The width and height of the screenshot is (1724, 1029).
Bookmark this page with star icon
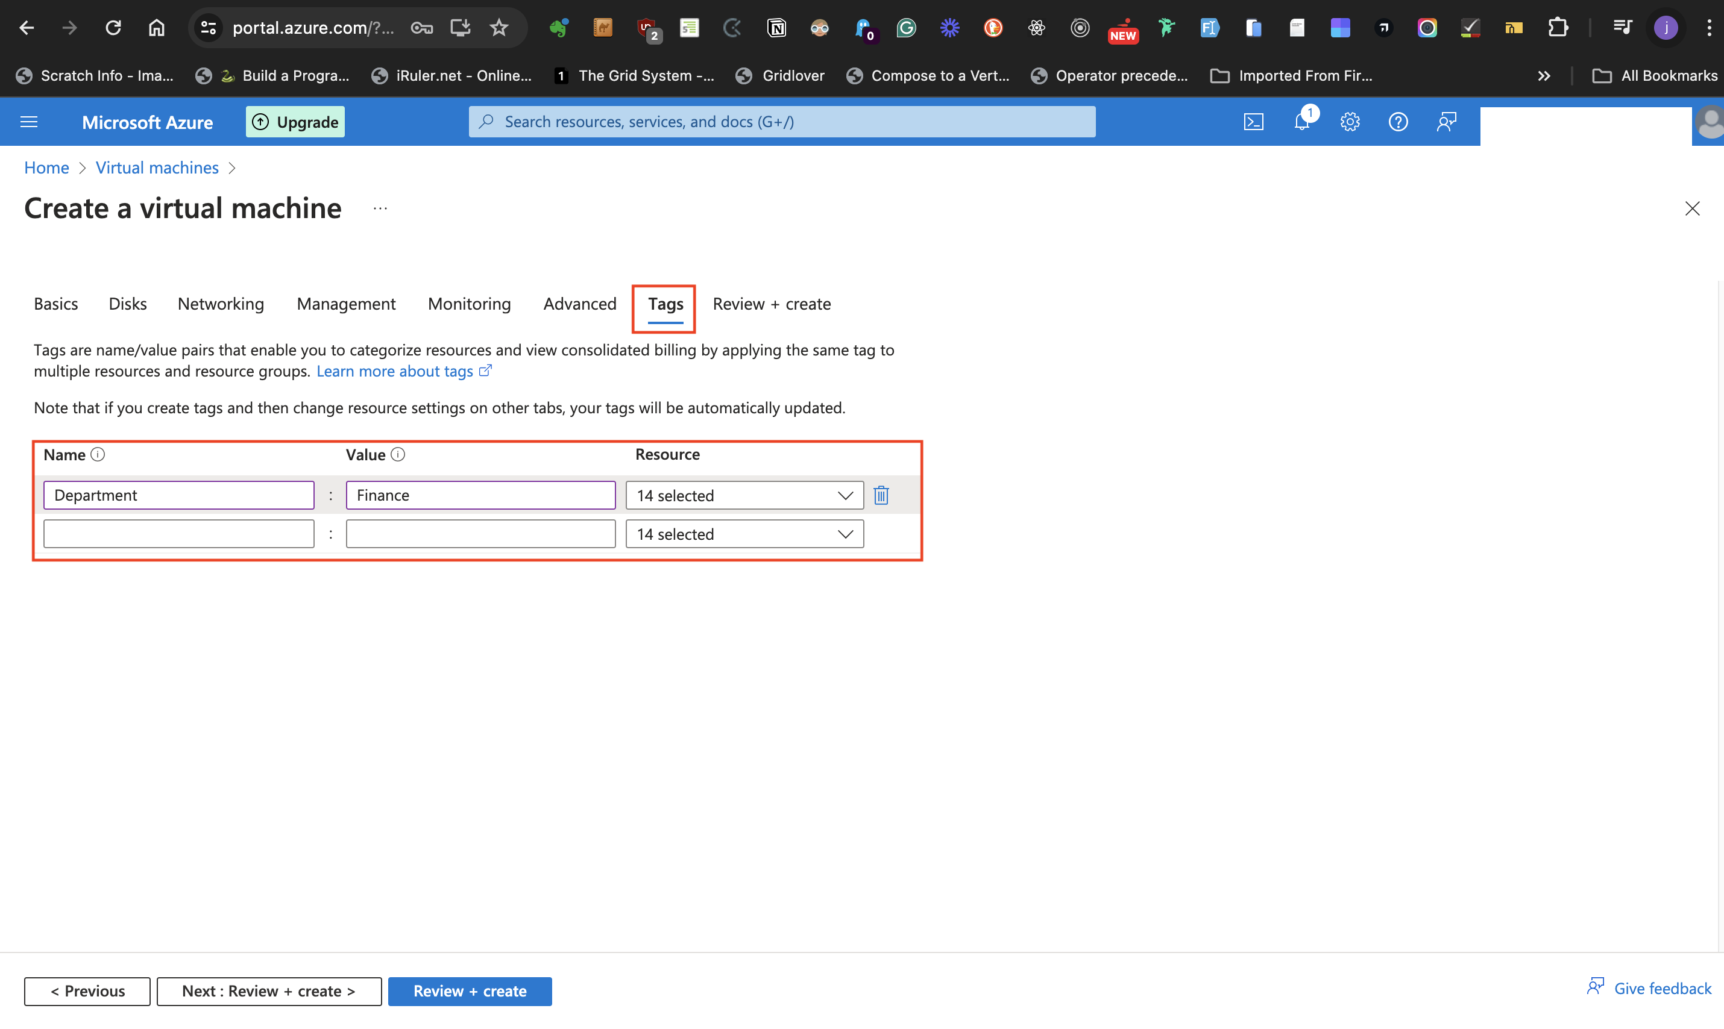coord(499,28)
